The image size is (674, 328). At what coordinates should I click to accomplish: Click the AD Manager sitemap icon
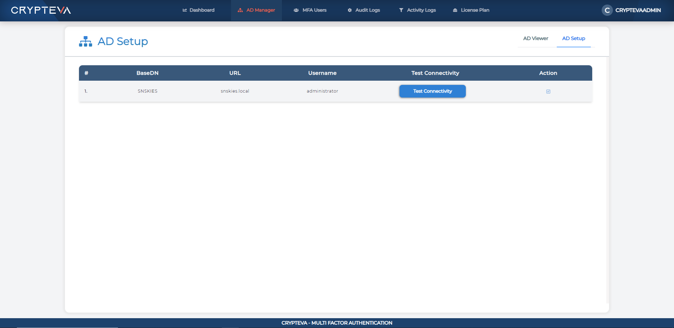click(240, 10)
